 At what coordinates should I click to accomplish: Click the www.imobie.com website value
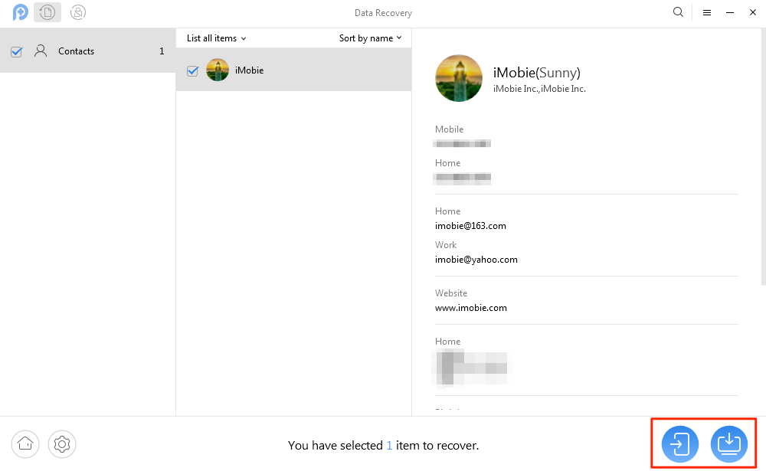pos(471,308)
